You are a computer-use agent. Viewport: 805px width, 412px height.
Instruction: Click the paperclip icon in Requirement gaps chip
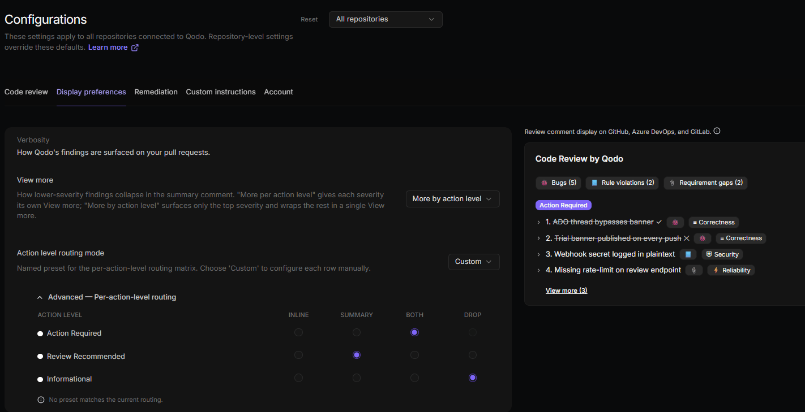[672, 183]
